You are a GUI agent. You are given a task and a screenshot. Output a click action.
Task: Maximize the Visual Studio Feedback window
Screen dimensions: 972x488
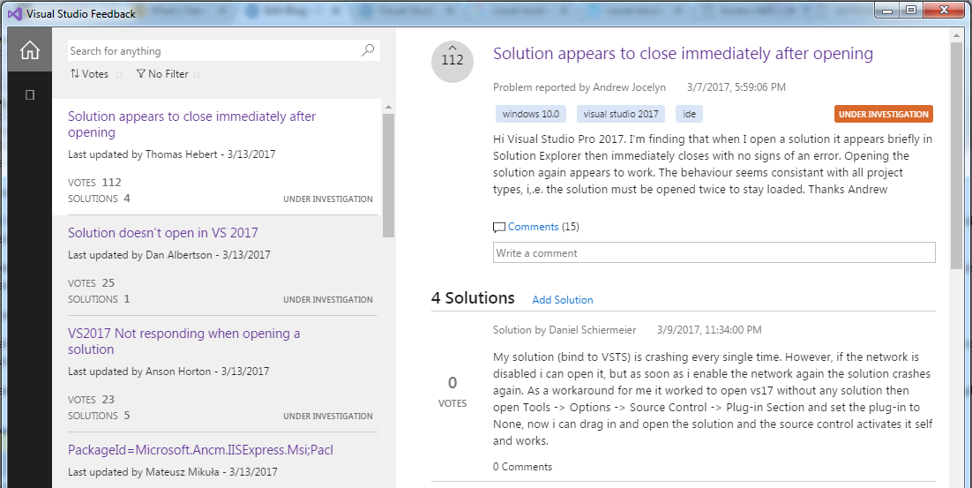coord(910,10)
